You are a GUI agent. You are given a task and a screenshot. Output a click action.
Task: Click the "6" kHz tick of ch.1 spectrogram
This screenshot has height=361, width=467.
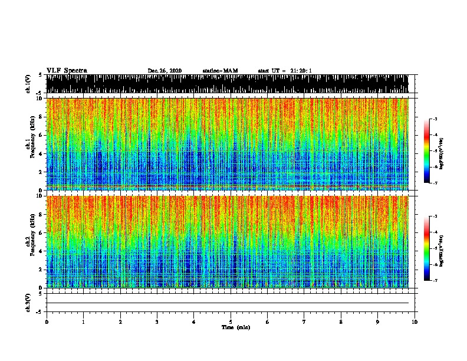[41, 135]
